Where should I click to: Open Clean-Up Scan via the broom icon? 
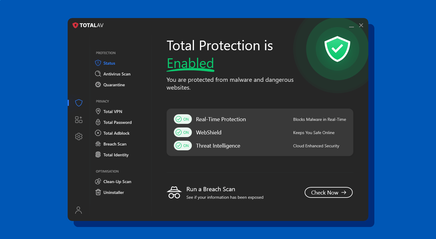(98, 181)
